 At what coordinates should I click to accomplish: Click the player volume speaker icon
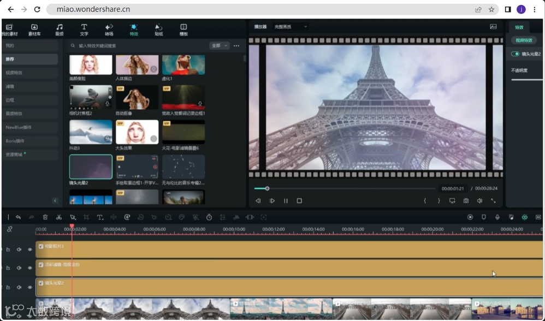[479, 201]
